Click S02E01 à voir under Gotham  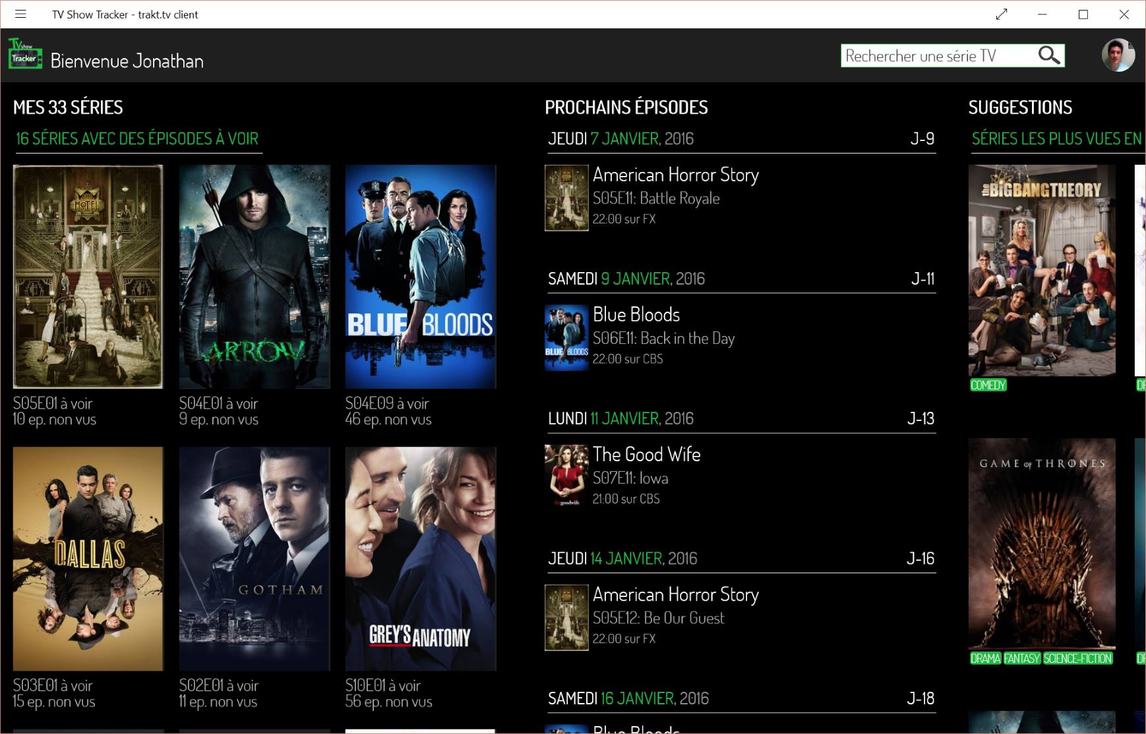pos(219,686)
